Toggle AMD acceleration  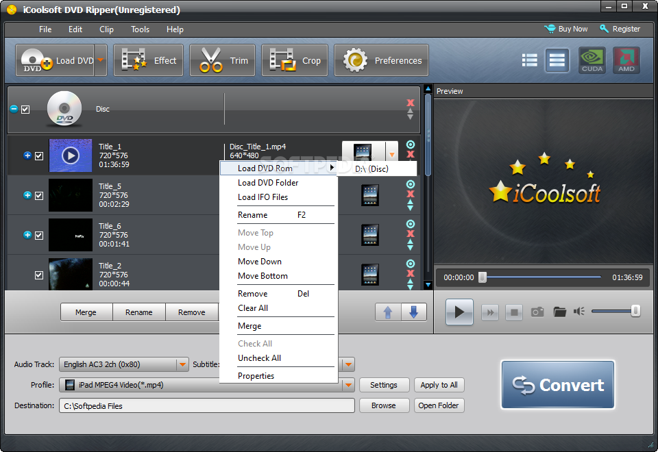[x=626, y=60]
